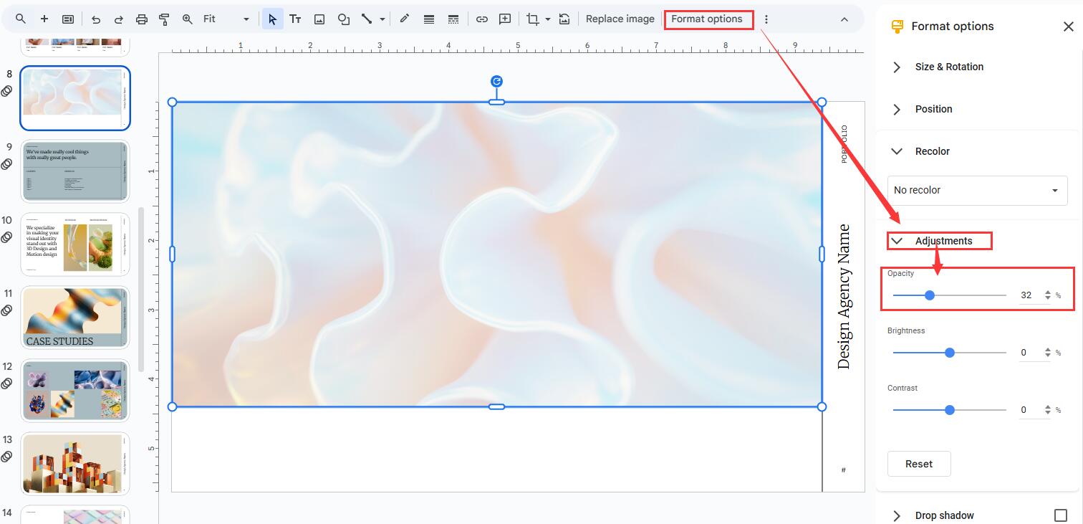Open the three-dot more menu
1083x524 pixels.
click(766, 19)
